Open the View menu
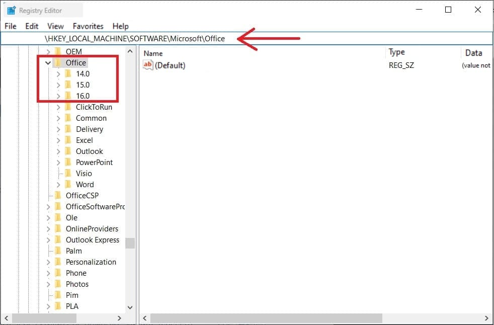This screenshot has height=325, width=494. 55,26
